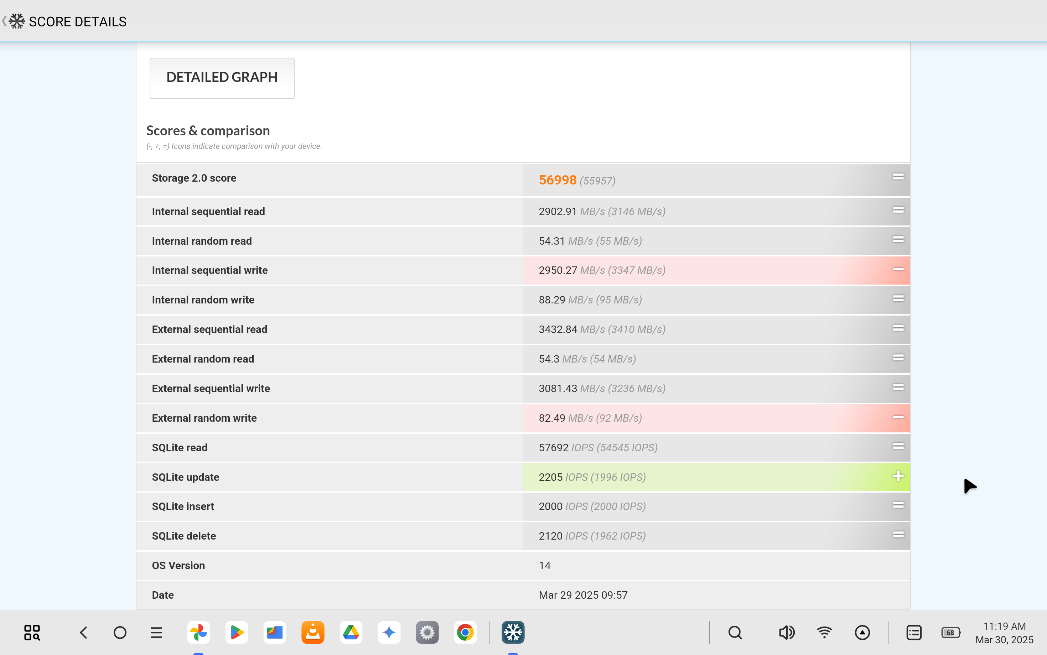Open Settings gear in taskbar

pyautogui.click(x=427, y=633)
